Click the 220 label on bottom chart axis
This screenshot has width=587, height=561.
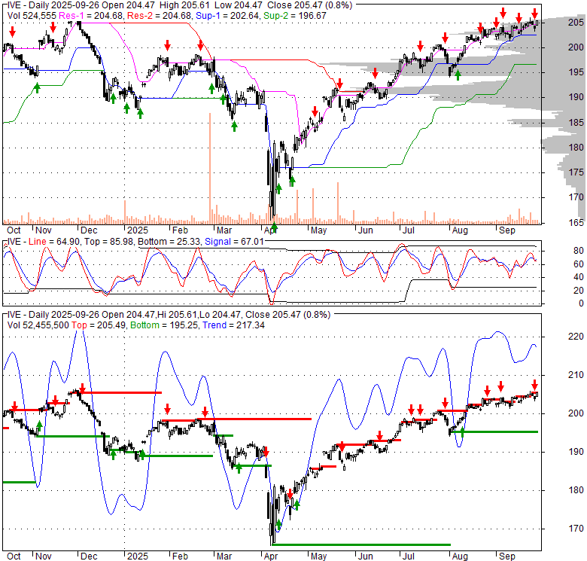tap(576, 337)
